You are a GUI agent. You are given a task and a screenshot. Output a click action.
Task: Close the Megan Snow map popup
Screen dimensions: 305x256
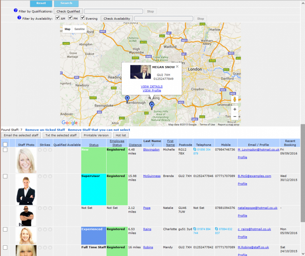click(x=177, y=66)
